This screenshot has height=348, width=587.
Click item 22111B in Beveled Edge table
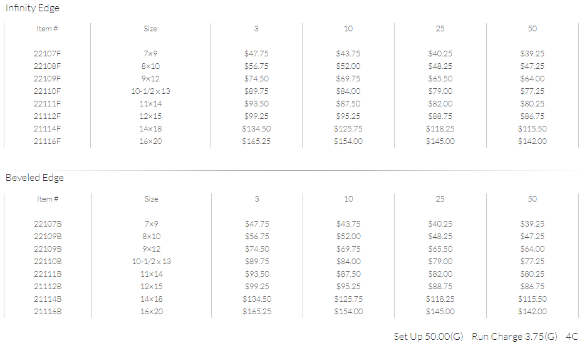48,274
